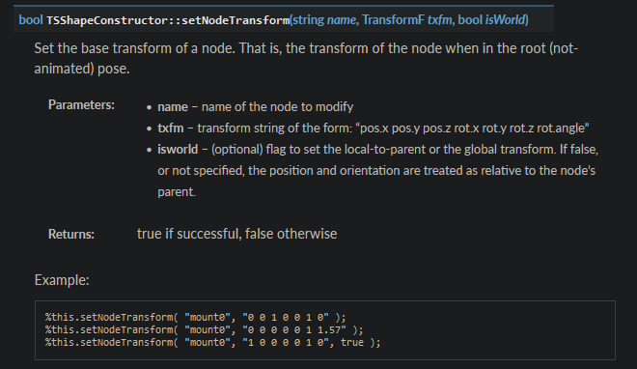
Task: Click inside the example code block area
Action: (x=325, y=330)
